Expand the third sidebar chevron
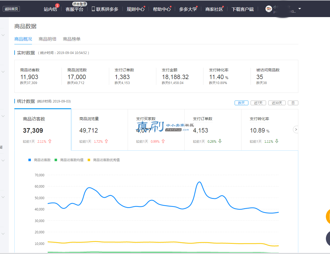The image size is (330, 254). point(3,116)
